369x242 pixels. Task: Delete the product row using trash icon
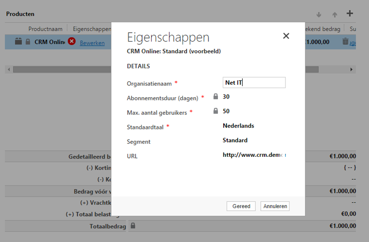click(x=345, y=42)
